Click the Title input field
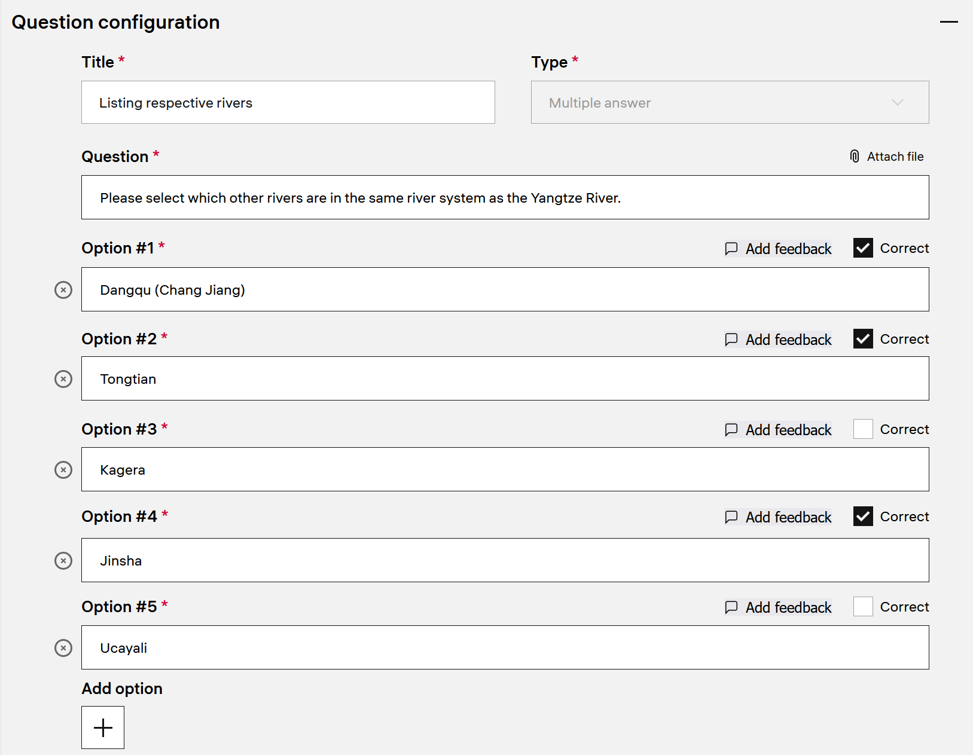 click(288, 102)
